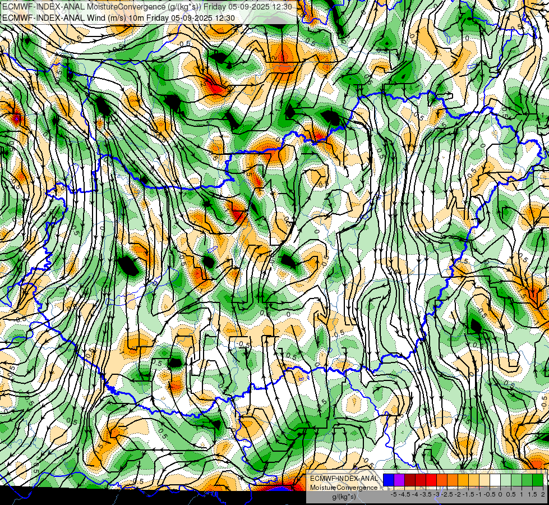Click the blue legend swatch below -5
Screen dimensions: 549x505
tap(389, 480)
